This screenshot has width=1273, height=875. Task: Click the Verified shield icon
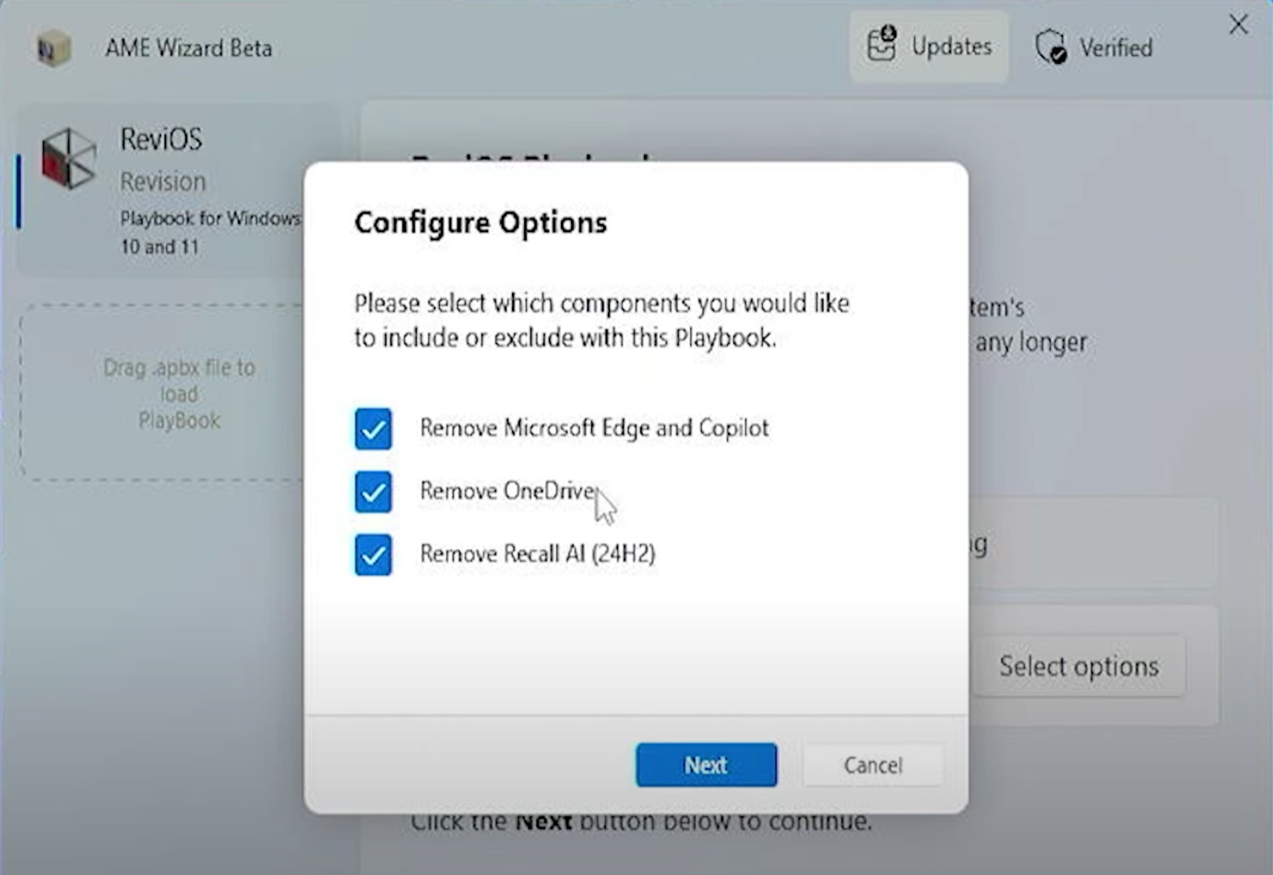tap(1051, 46)
